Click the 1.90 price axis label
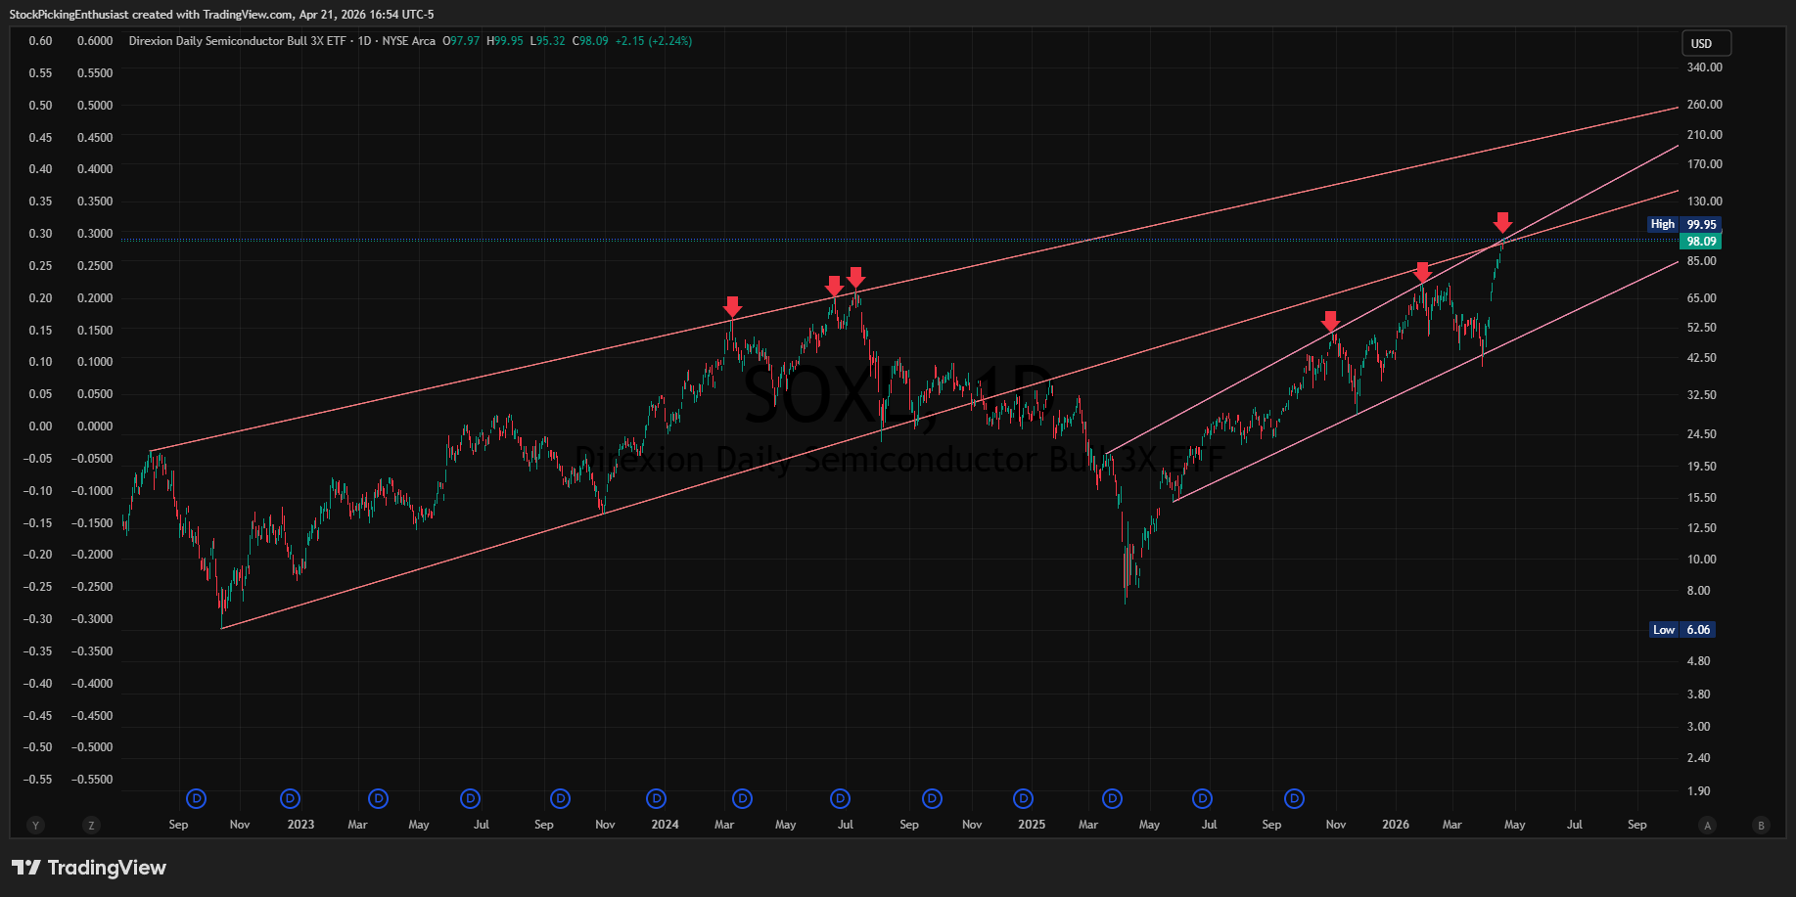 1699,791
